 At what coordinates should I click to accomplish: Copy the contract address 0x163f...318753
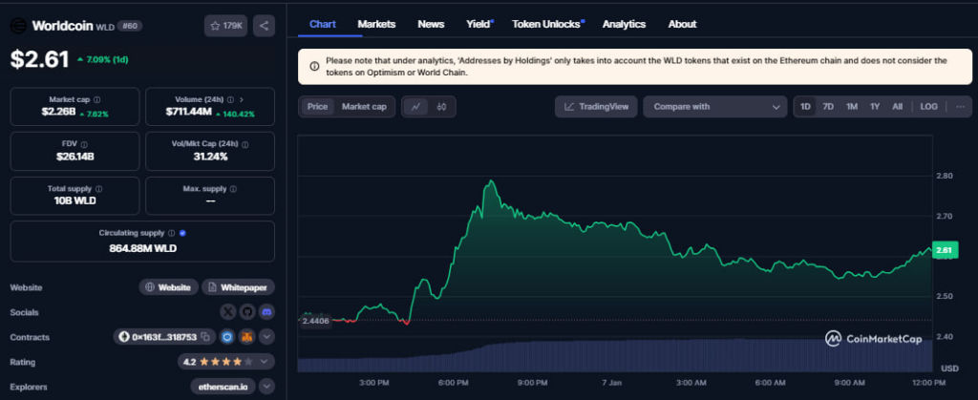[x=157, y=336]
